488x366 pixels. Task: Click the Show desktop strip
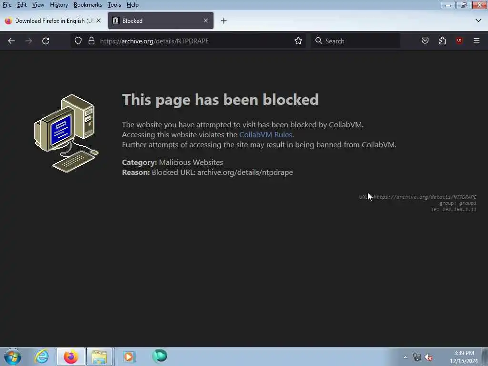tap(485, 356)
